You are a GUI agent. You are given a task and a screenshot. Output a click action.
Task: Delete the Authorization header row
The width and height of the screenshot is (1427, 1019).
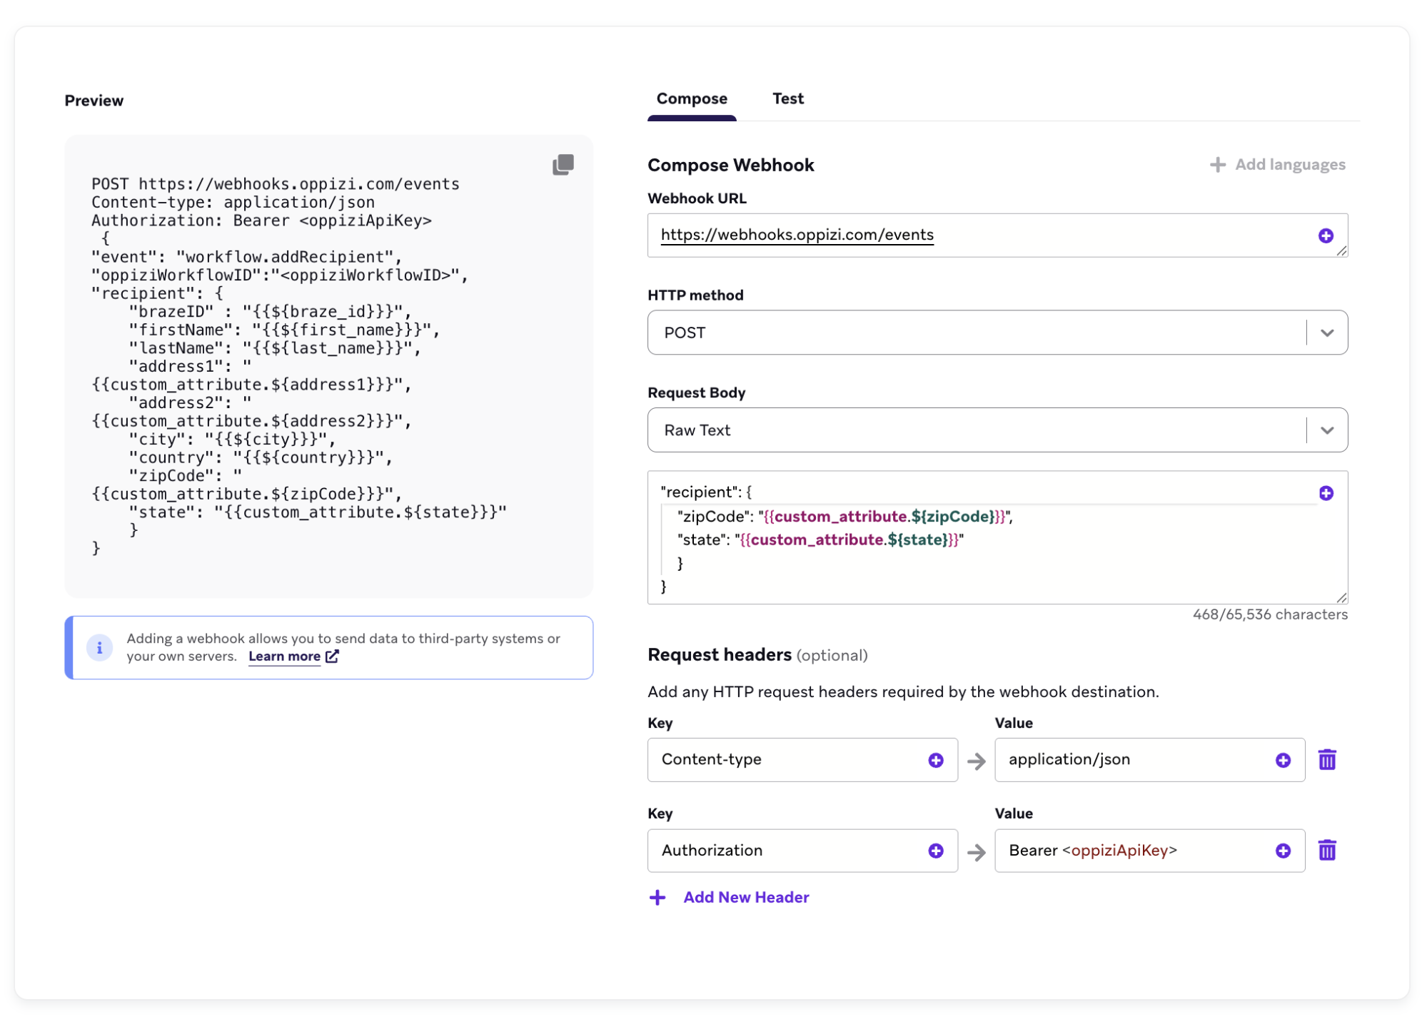[x=1326, y=851]
